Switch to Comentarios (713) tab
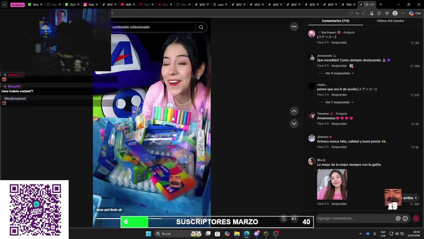The height and width of the screenshot is (239, 424). [335, 21]
